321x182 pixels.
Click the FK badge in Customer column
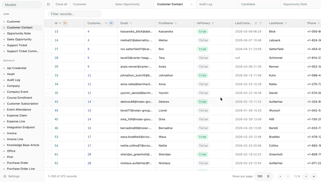point(111,23)
